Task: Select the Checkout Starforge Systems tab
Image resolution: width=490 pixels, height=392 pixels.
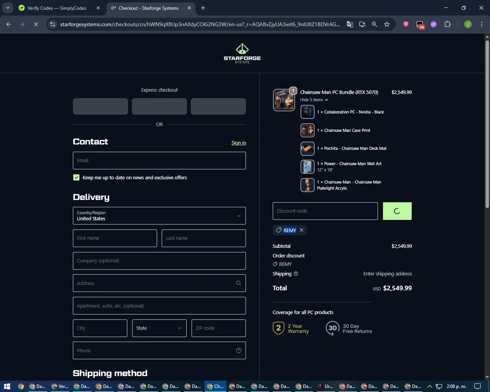Action: [x=149, y=8]
